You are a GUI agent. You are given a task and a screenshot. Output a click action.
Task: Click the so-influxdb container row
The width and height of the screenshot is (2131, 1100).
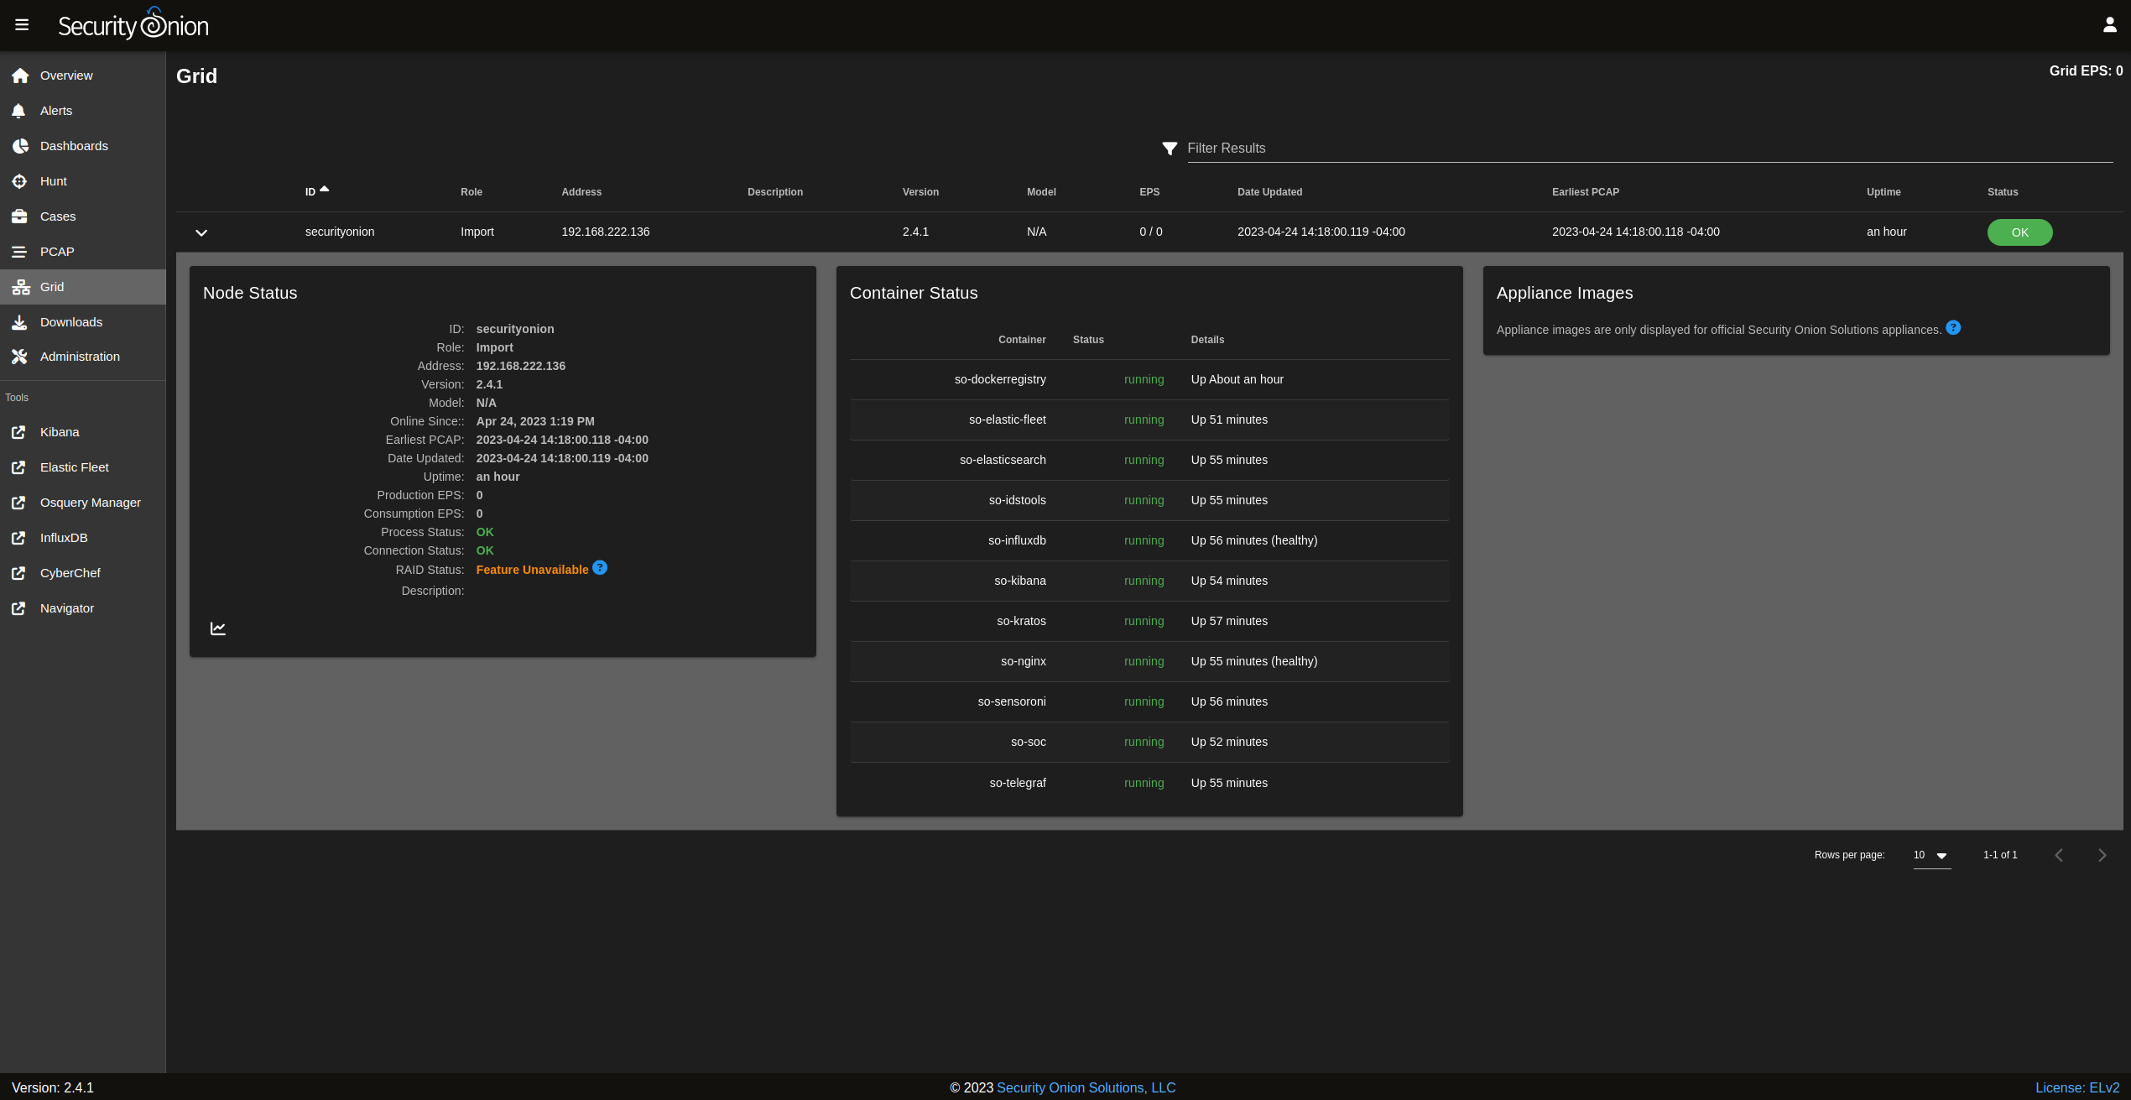[1149, 541]
